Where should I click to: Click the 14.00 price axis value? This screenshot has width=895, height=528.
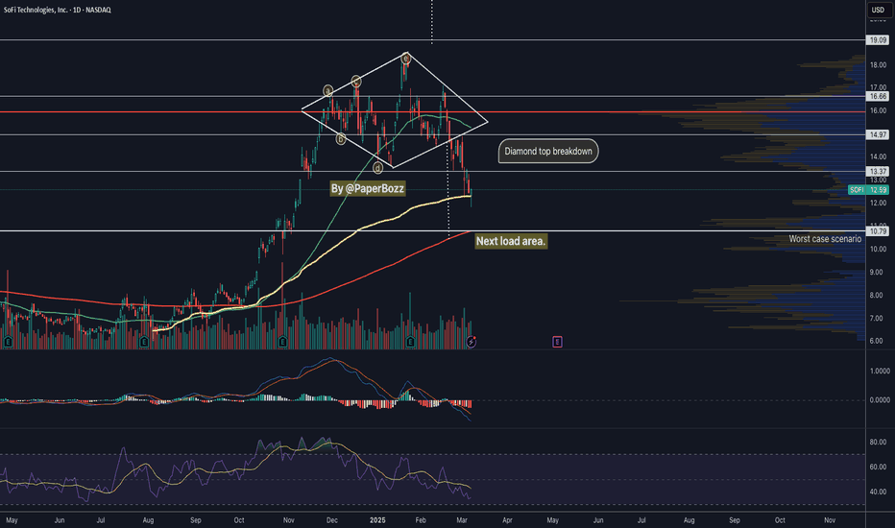coord(878,156)
